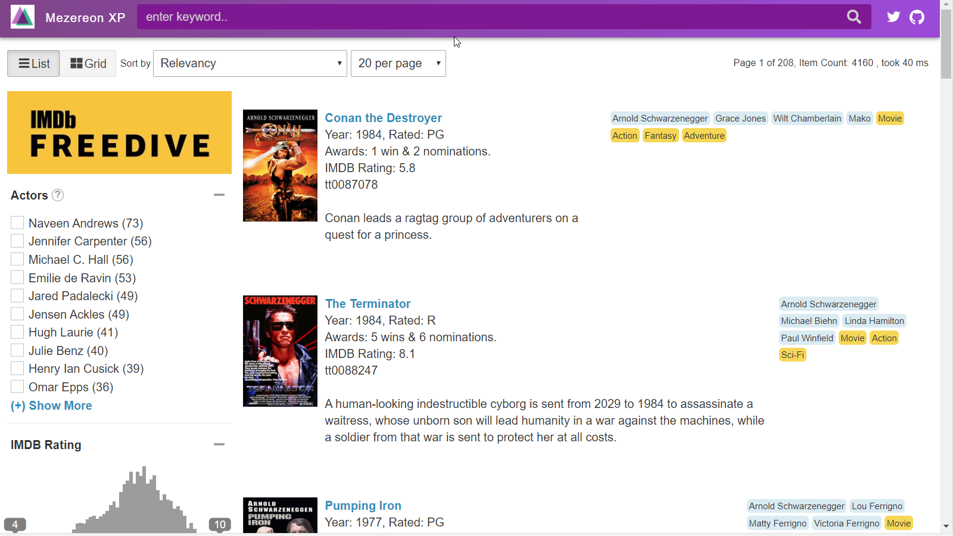Open the Conan the Destroyer title link
The height and width of the screenshot is (536, 953).
pyautogui.click(x=383, y=118)
